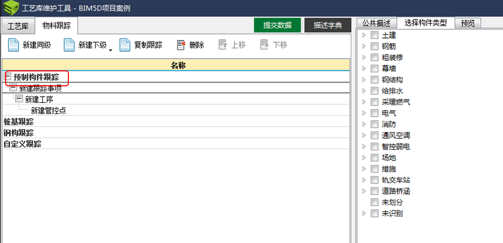Click the 新建同级 document icon
503x243 pixels.
coord(13,45)
